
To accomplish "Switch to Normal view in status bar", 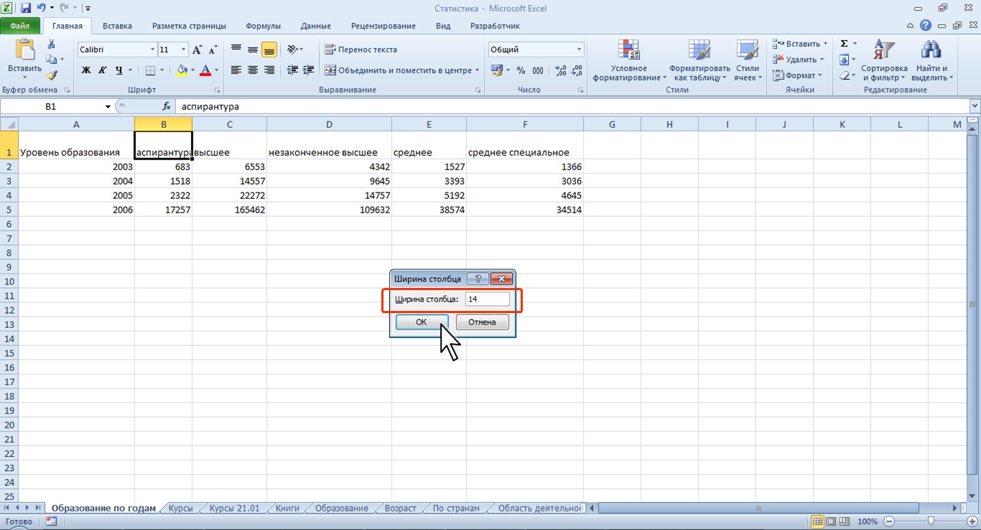I will (x=817, y=521).
